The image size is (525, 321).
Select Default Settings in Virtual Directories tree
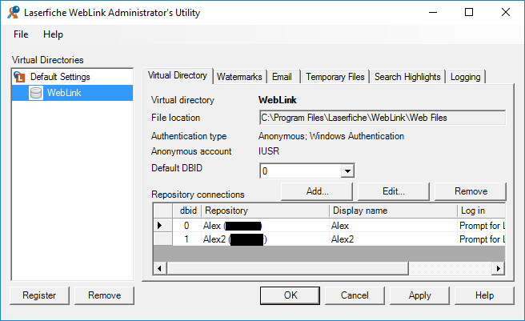click(x=60, y=77)
